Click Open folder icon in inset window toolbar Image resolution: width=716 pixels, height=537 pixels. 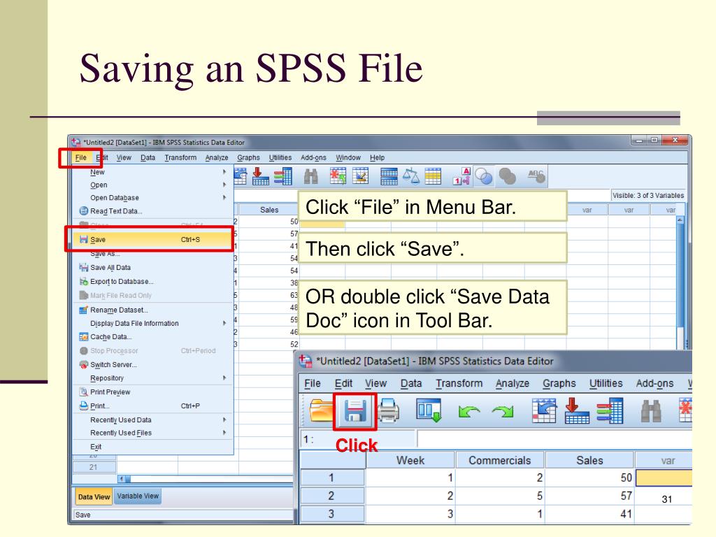coord(321,410)
